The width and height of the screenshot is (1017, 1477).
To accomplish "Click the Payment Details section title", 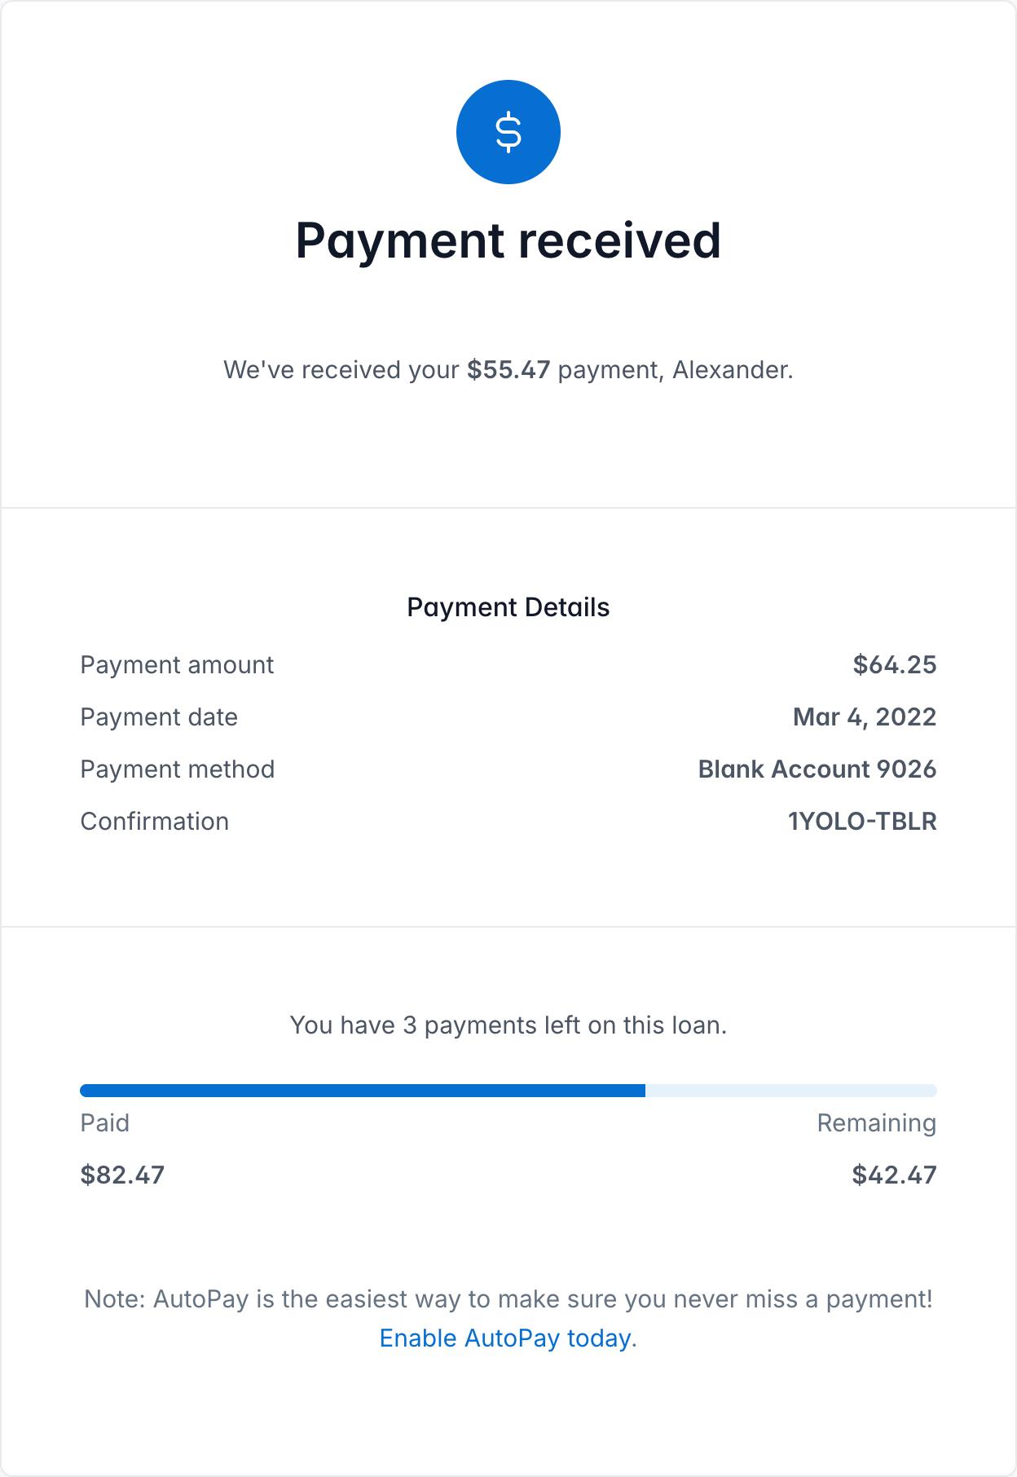I will [x=508, y=607].
